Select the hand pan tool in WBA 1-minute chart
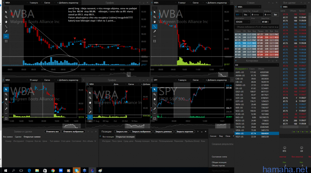 coord(6,22)
